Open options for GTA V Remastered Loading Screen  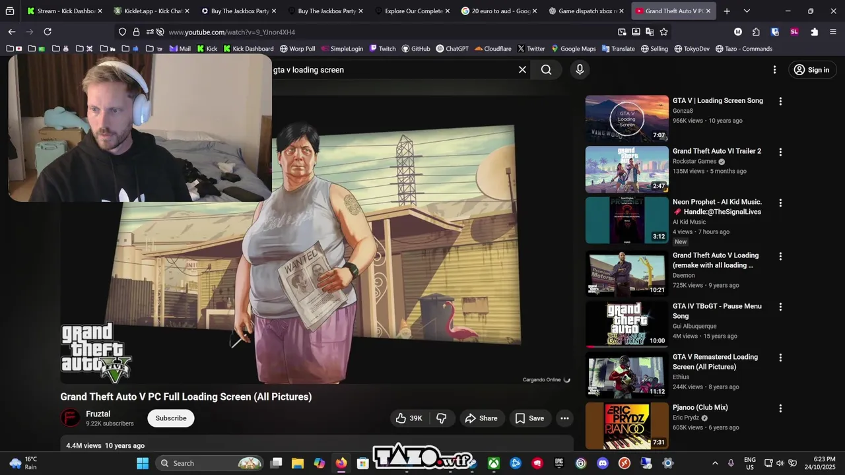780,358
